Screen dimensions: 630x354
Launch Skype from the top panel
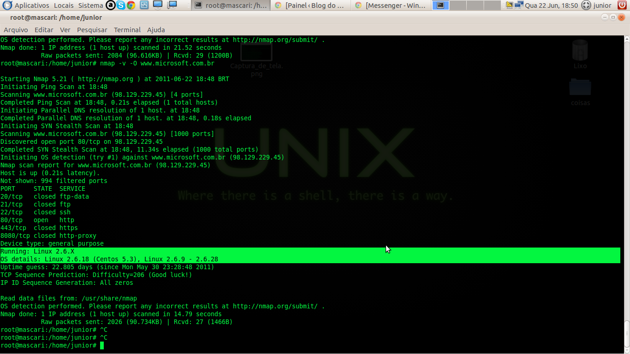(121, 5)
